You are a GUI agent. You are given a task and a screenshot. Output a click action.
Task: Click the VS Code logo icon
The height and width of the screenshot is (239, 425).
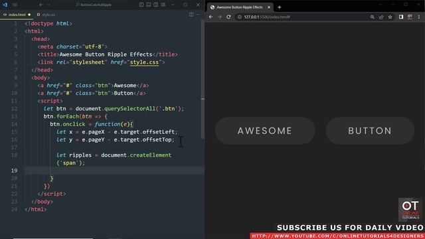[x=5, y=5]
